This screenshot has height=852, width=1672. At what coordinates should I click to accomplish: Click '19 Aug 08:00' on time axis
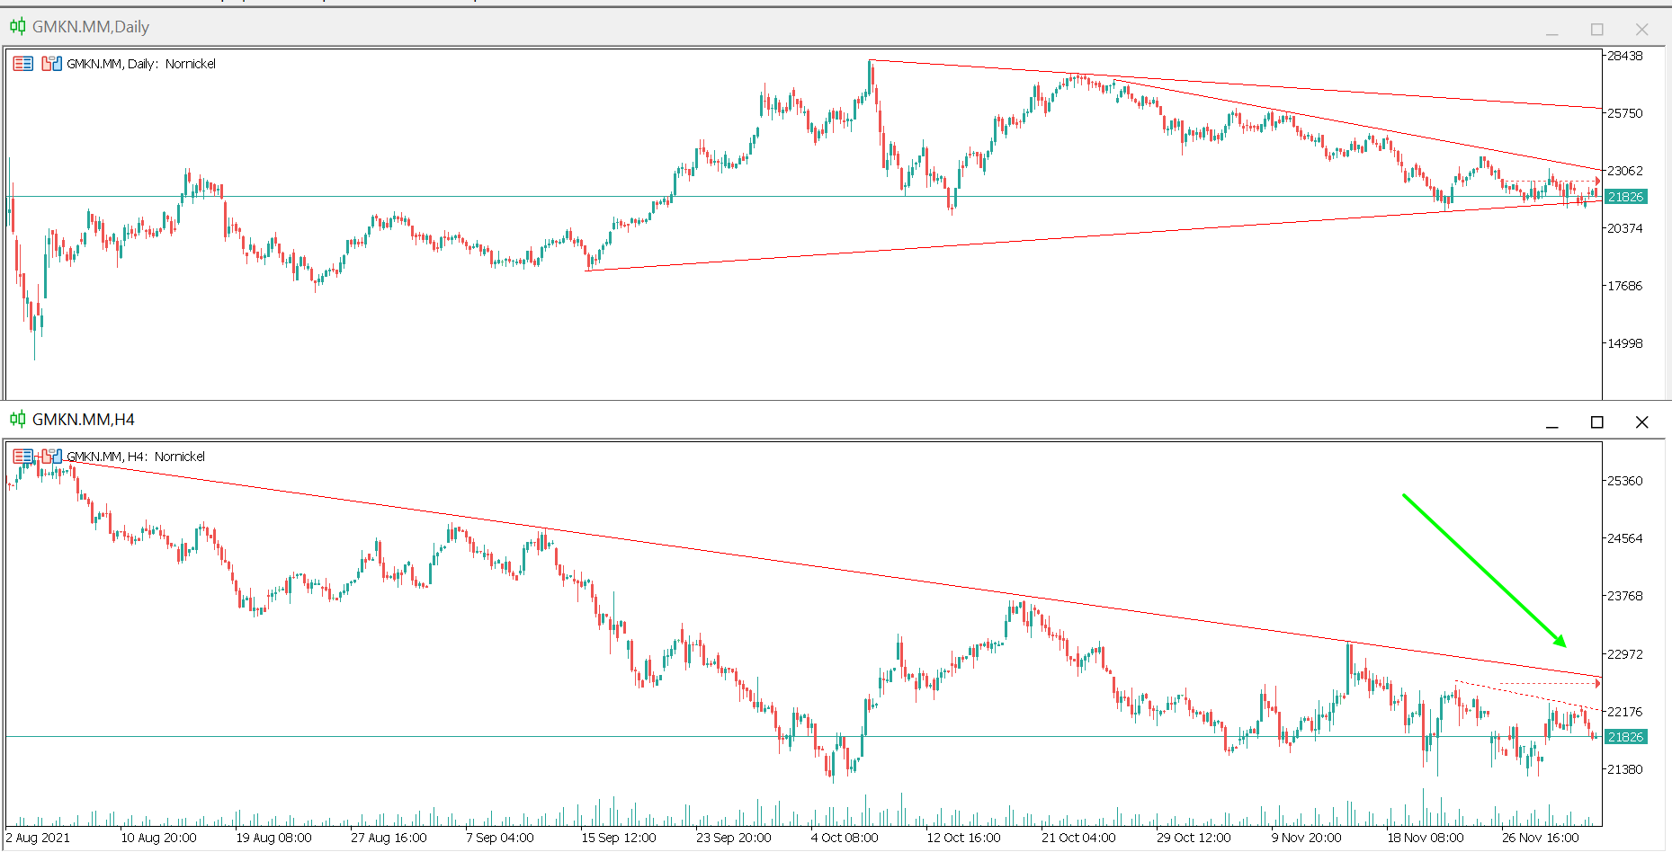[x=273, y=838]
